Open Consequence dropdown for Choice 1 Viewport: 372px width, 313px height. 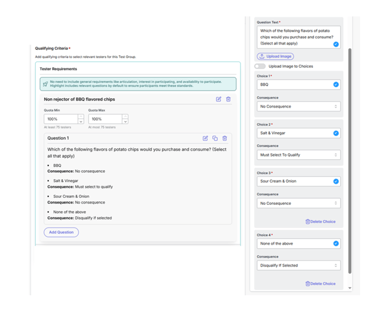point(298,107)
